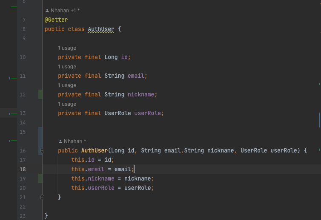Image resolution: width=321 pixels, height=220 pixels.
Task: Click the green change marker on line 19
Action: (40, 178)
